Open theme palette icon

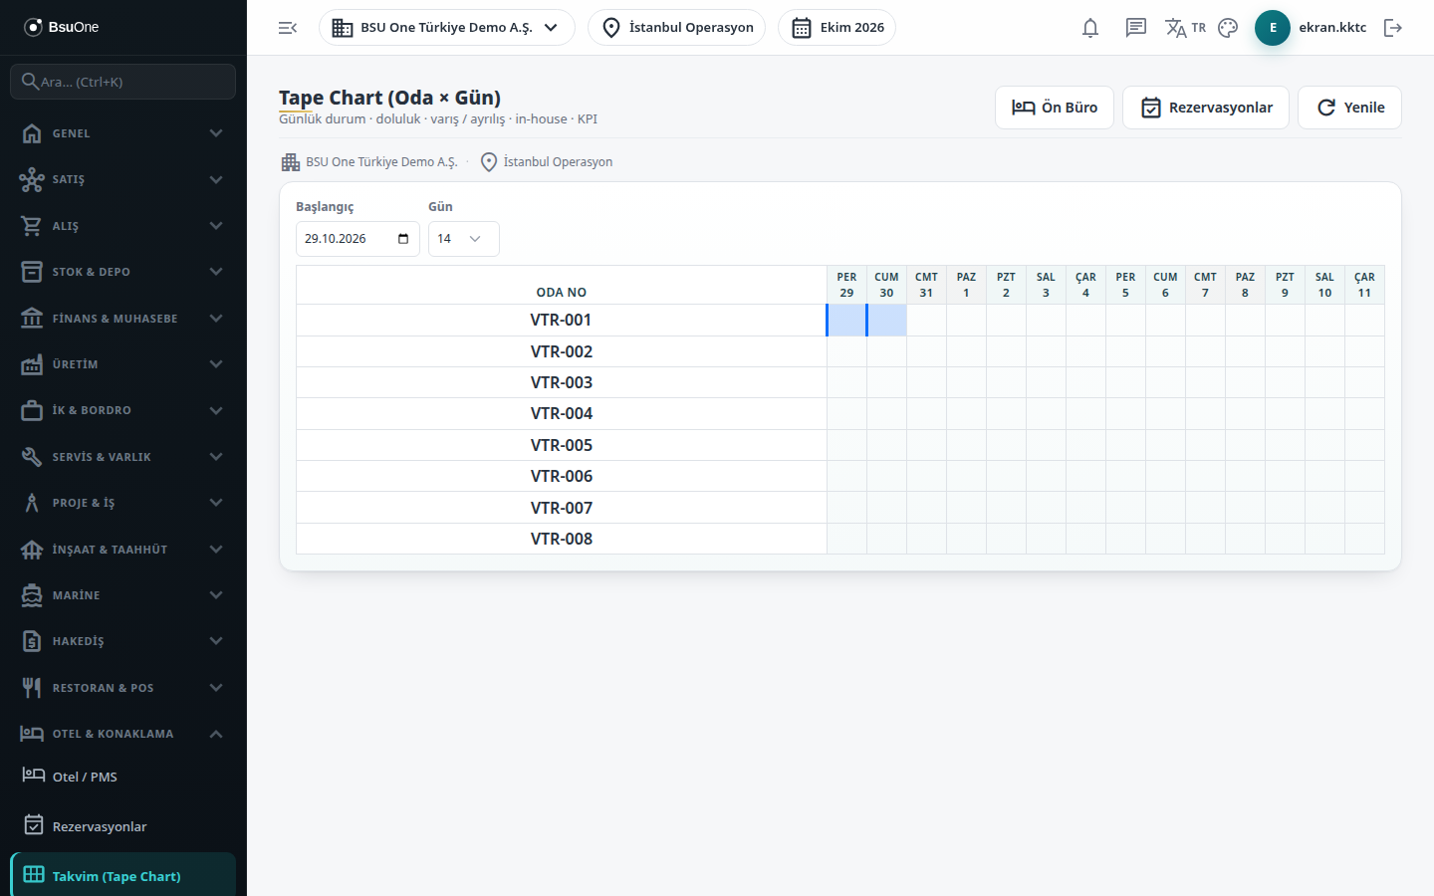1228,28
